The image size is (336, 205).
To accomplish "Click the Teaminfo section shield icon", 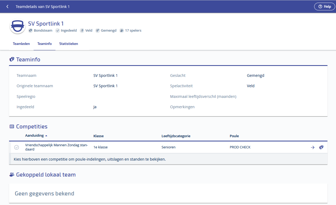I will tap(12, 60).
